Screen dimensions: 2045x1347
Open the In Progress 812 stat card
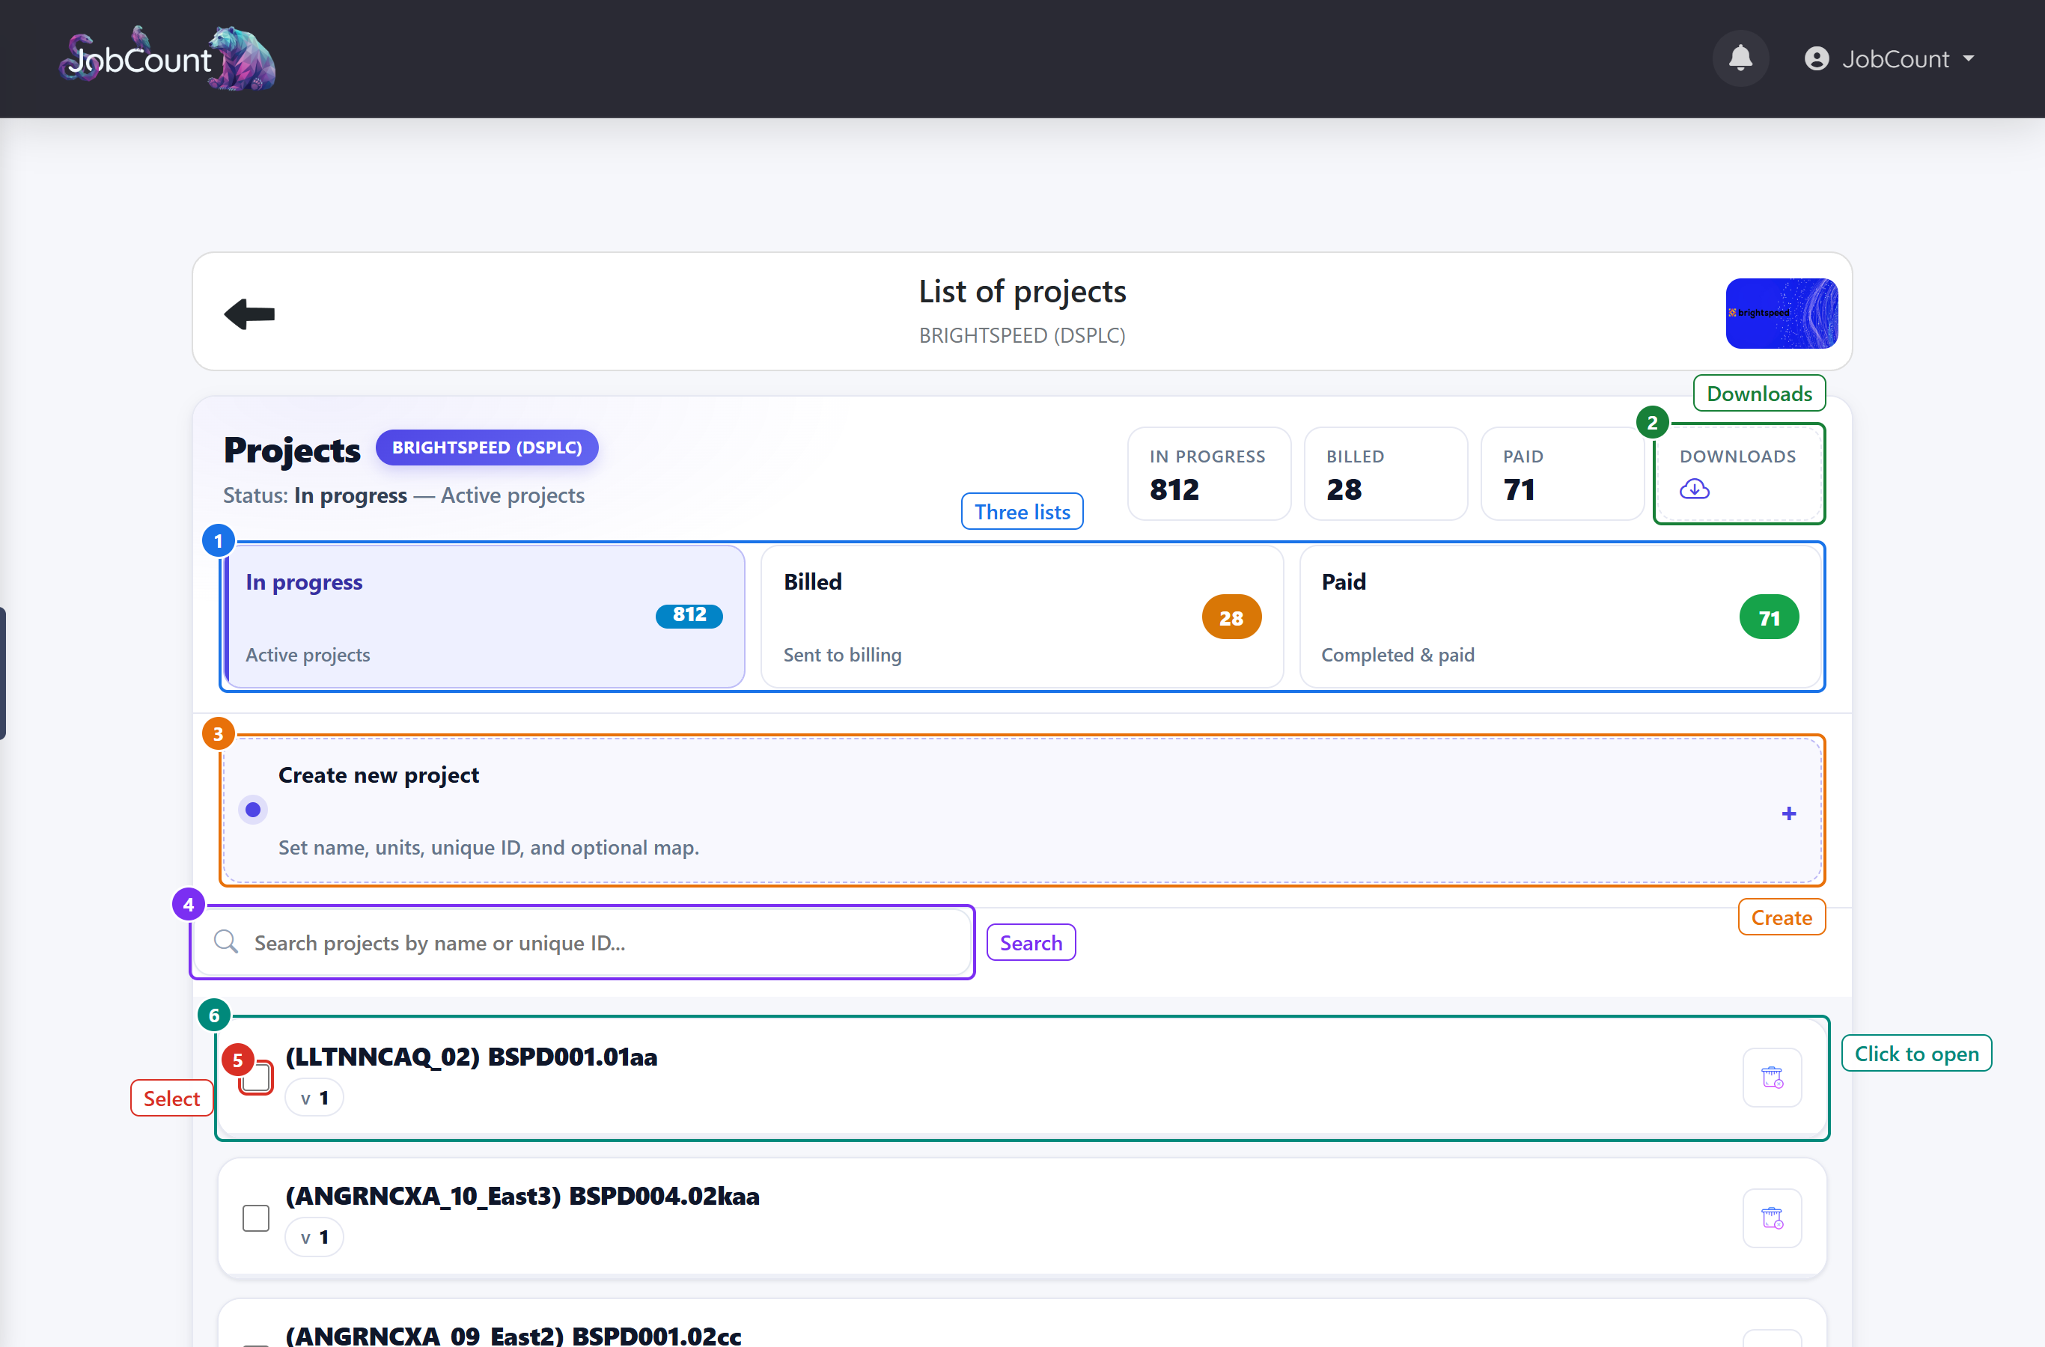(x=1208, y=474)
